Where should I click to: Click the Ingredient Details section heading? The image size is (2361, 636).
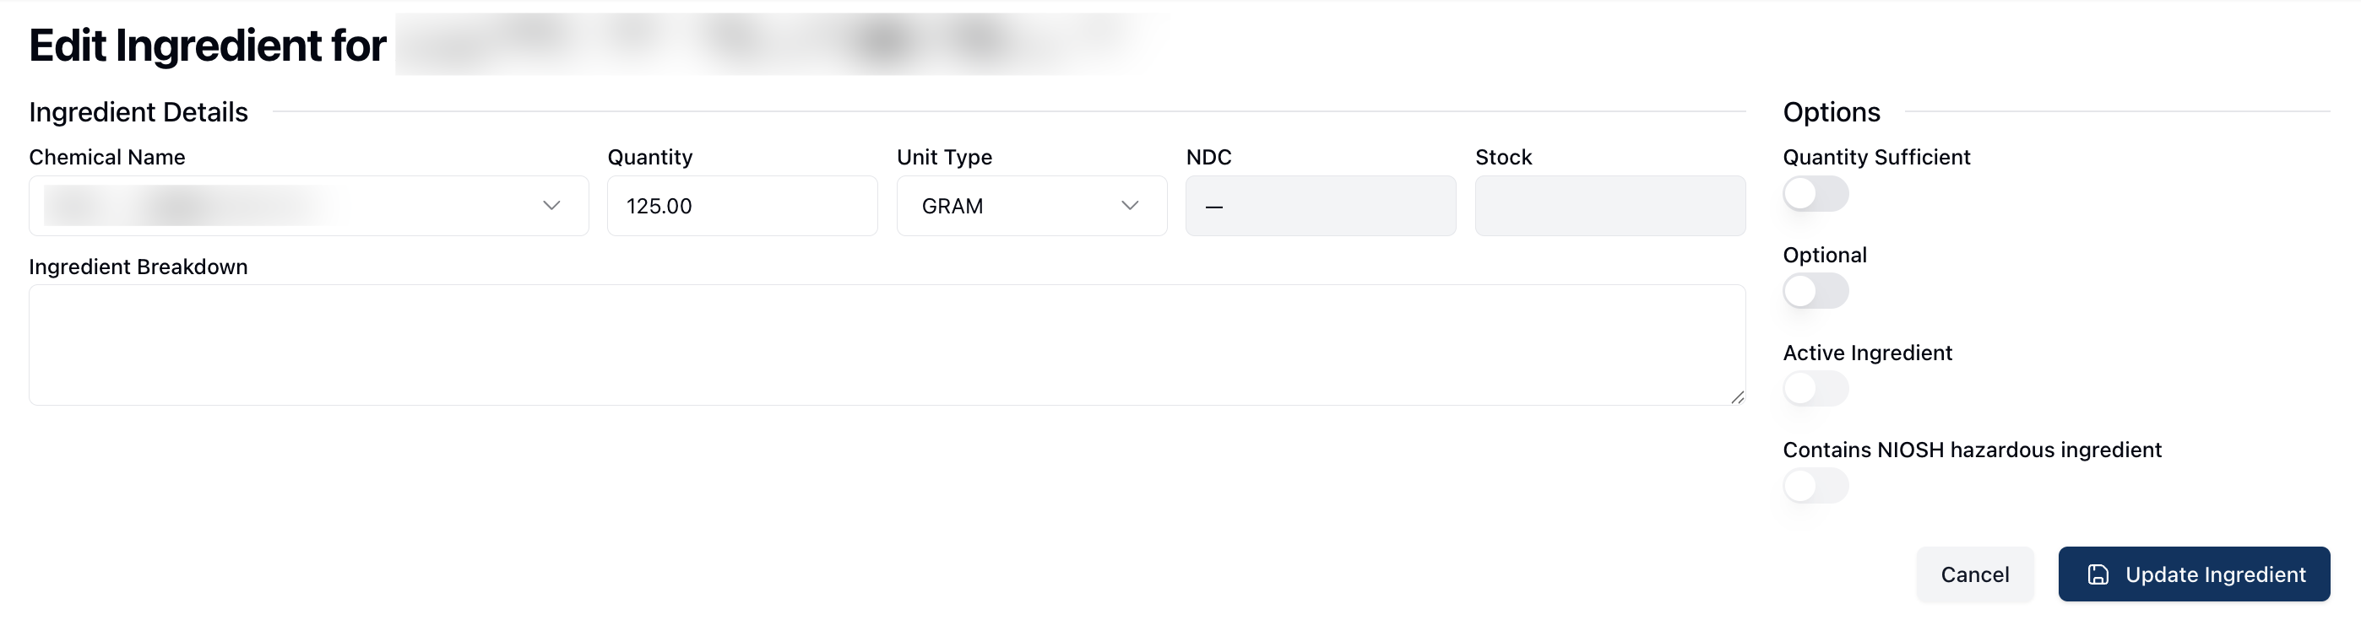(x=138, y=112)
